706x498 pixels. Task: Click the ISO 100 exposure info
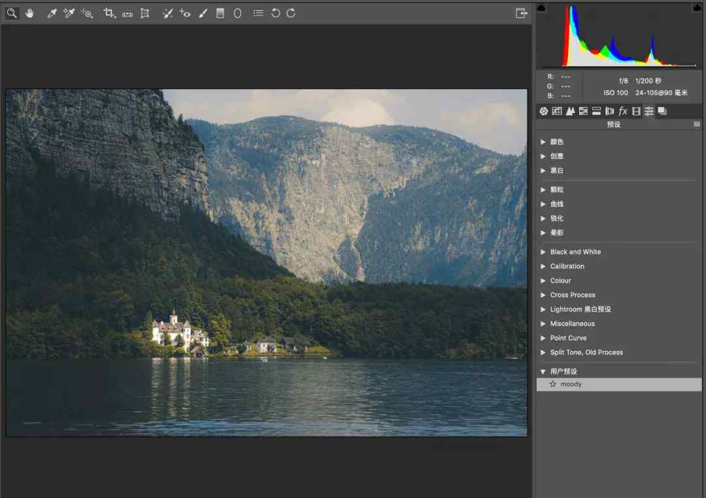616,93
